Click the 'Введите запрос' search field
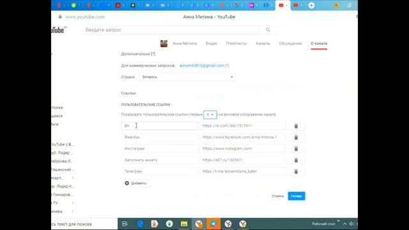This screenshot has height=230, width=409. [x=171, y=30]
